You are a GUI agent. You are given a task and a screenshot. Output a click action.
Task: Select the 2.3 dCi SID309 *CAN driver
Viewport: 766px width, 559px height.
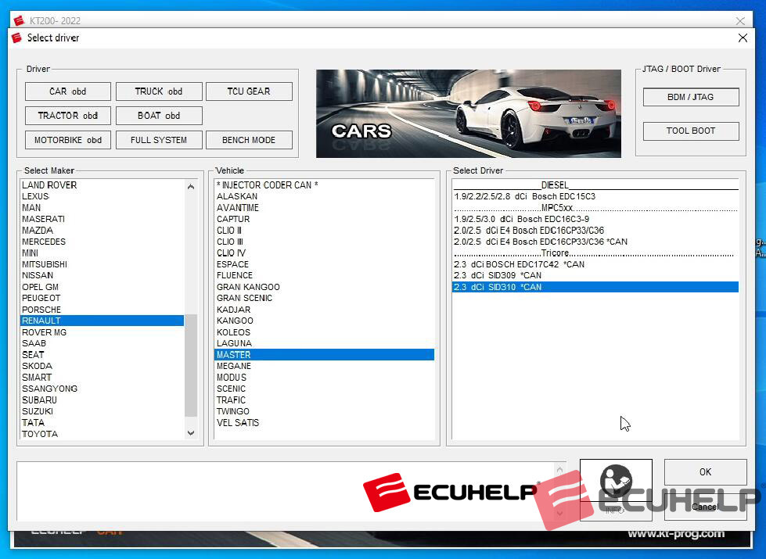coord(595,276)
